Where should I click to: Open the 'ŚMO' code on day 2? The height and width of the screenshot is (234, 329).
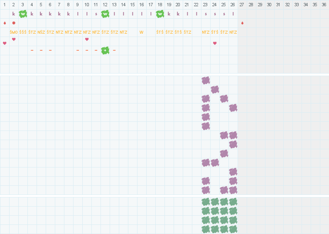coord(14,32)
